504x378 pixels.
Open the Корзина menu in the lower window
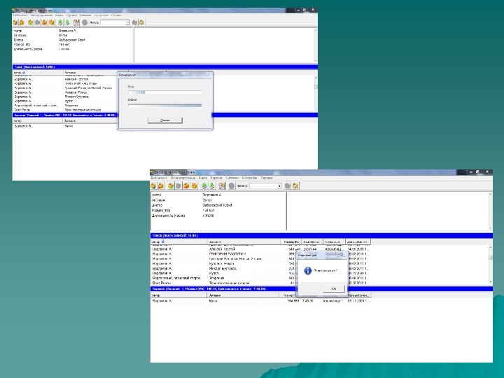click(216, 178)
